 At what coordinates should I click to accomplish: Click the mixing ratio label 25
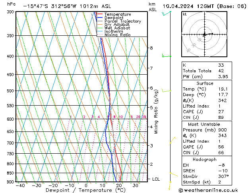tap(144, 117)
